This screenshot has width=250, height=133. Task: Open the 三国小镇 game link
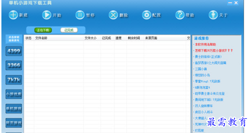click(x=201, y=69)
